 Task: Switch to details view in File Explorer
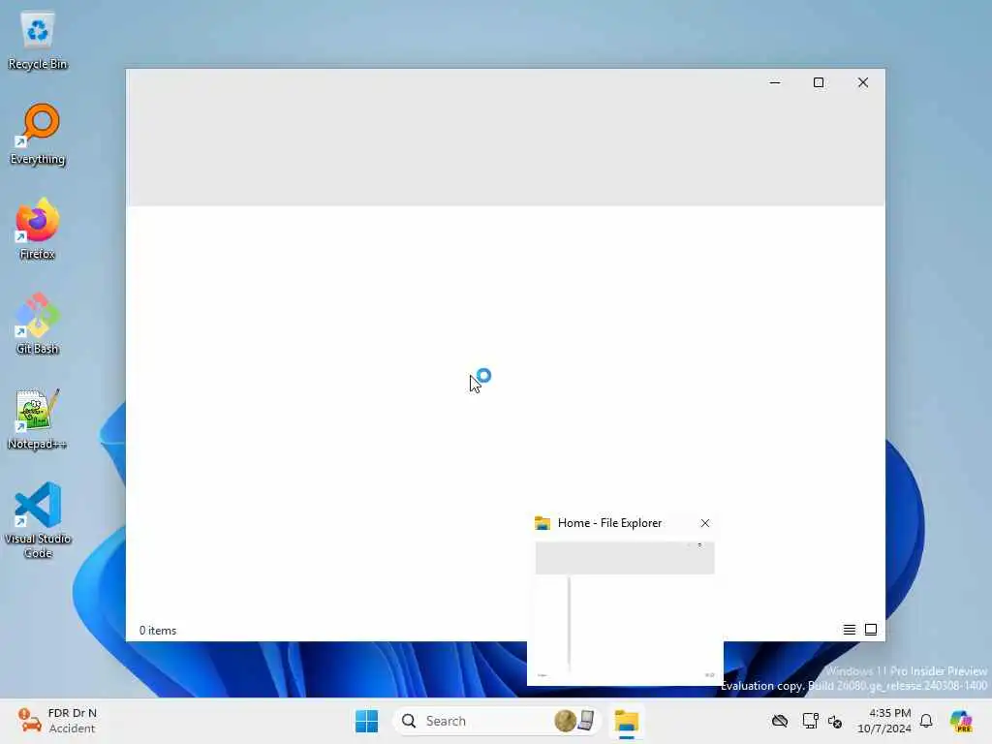pyautogui.click(x=849, y=630)
